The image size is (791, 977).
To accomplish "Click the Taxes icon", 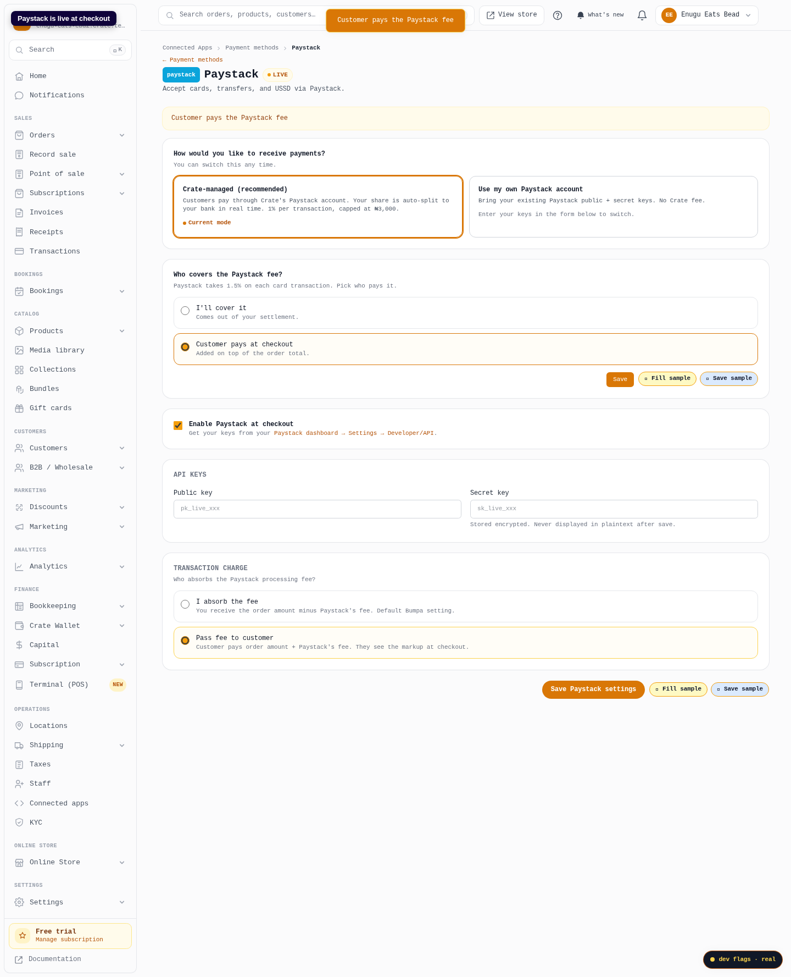I will tap(19, 765).
